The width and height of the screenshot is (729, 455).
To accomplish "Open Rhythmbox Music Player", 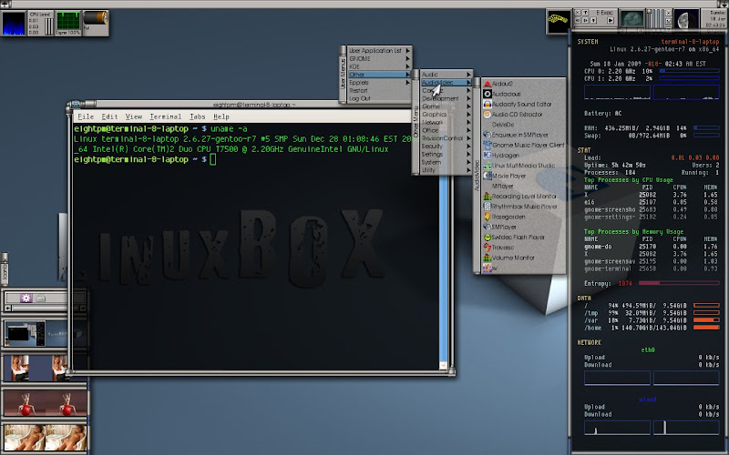I will click(523, 207).
